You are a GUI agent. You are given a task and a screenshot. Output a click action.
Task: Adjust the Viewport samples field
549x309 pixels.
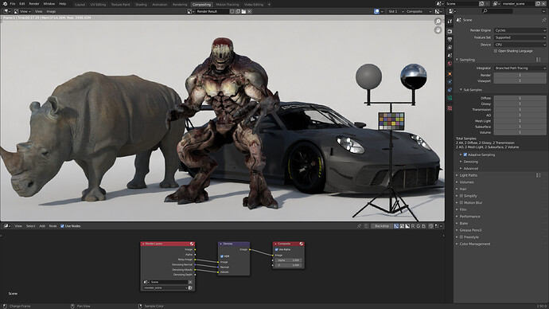click(x=520, y=81)
